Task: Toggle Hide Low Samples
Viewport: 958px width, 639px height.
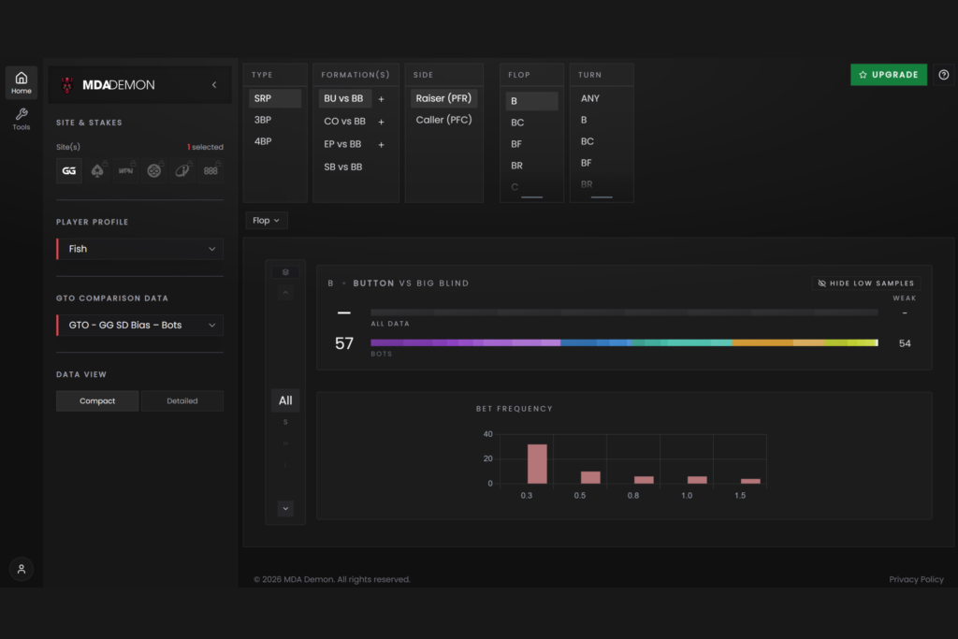Action: coord(866,283)
